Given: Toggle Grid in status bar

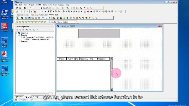Looking at the screenshot, I should click(20, 100).
